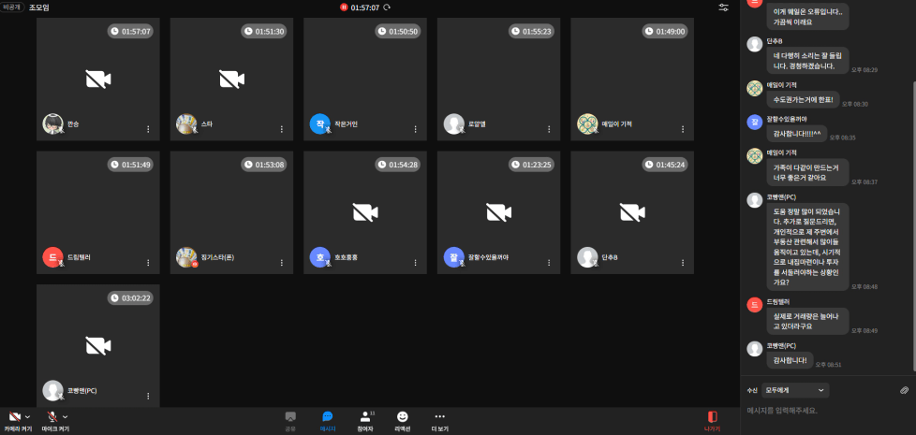The width and height of the screenshot is (916, 435).
Task: Turn on camera with 카메라 켜기
Action: [14, 416]
